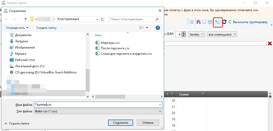The image size is (273, 131).
Task: Click the view mode icon in save dialog
Action: (141, 28)
